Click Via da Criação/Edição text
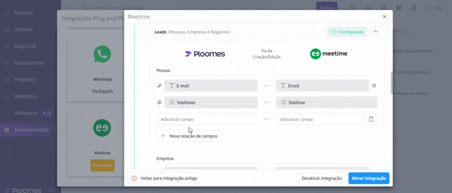The image size is (452, 193). point(267,54)
